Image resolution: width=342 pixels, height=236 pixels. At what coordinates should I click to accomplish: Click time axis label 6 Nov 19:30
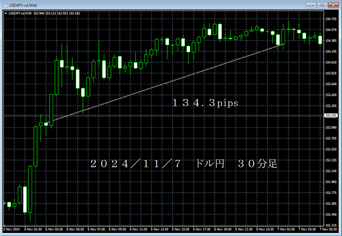click(223, 229)
